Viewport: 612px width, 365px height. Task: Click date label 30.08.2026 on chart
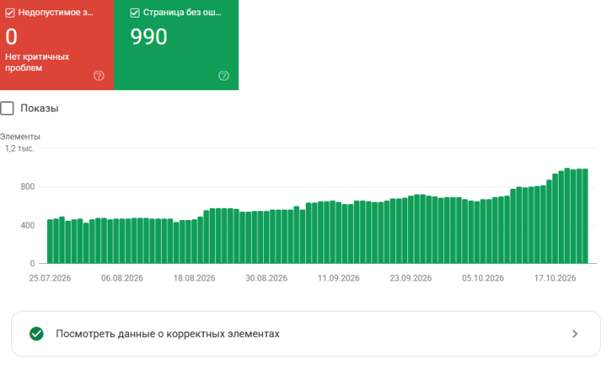pyautogui.click(x=266, y=278)
